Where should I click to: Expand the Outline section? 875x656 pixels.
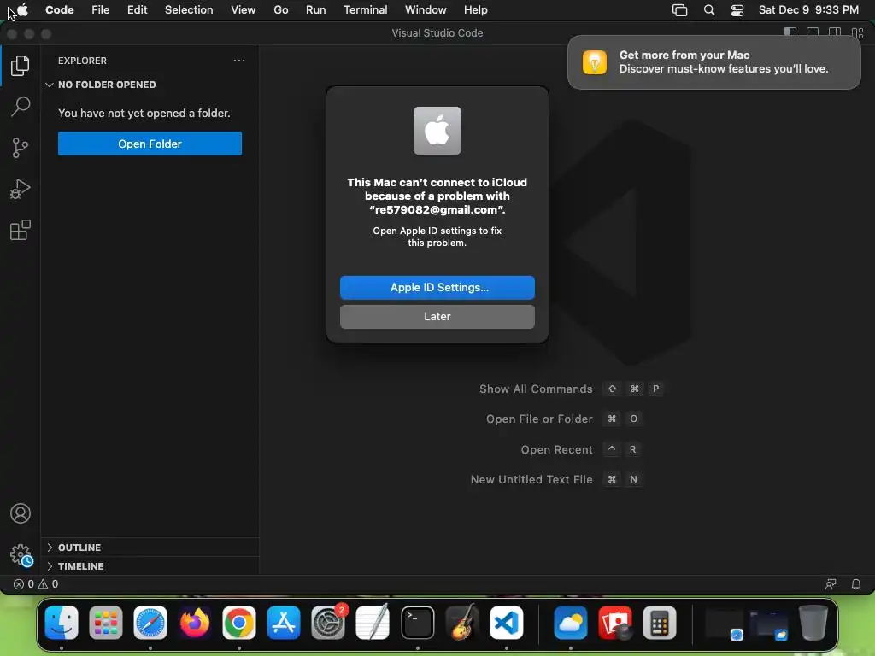click(x=150, y=548)
